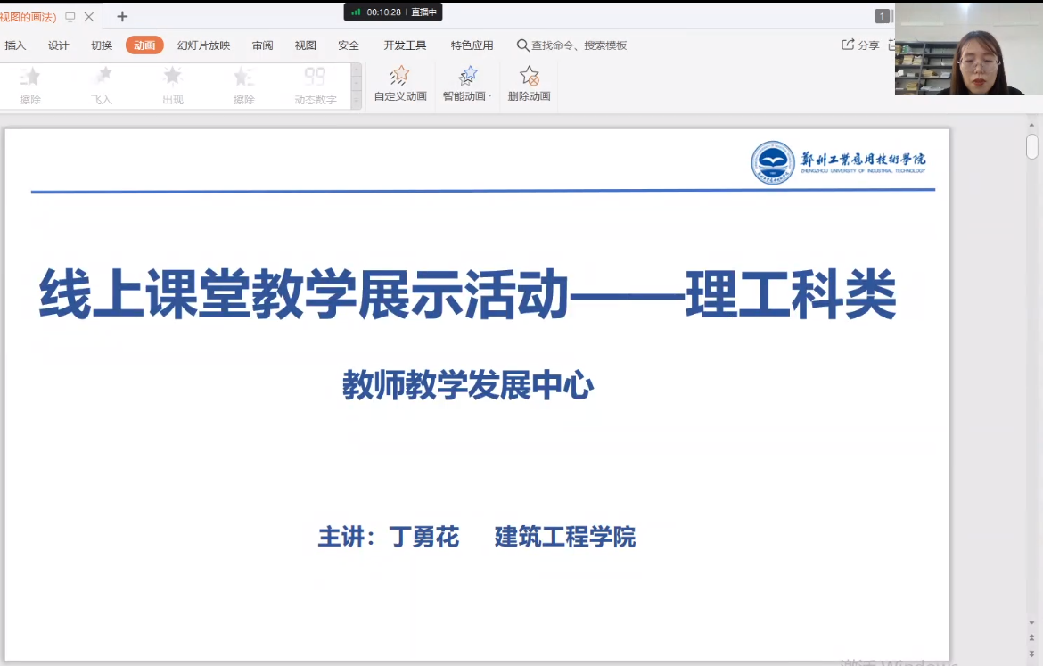Screen dimensions: 1043x666
Task: Click the presentation display icon on document tab
Action: 70,17
